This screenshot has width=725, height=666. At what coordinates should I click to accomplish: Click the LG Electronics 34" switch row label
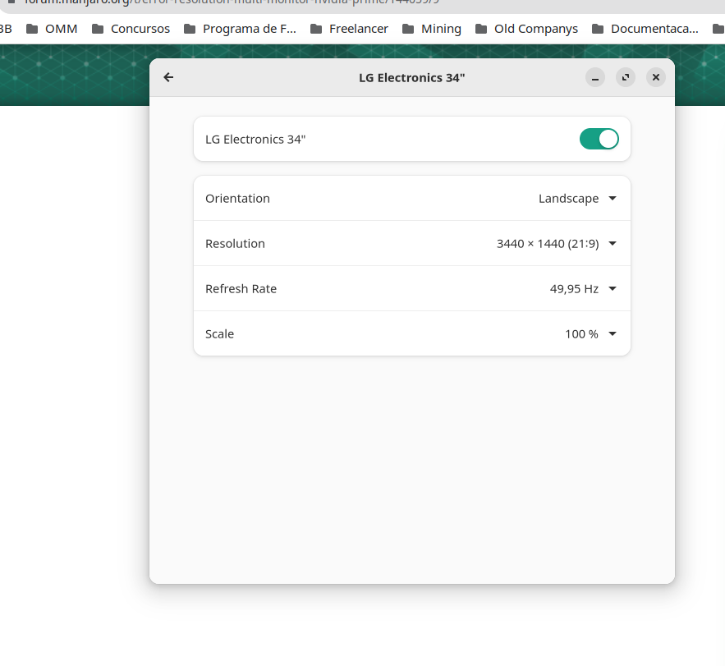pos(255,140)
